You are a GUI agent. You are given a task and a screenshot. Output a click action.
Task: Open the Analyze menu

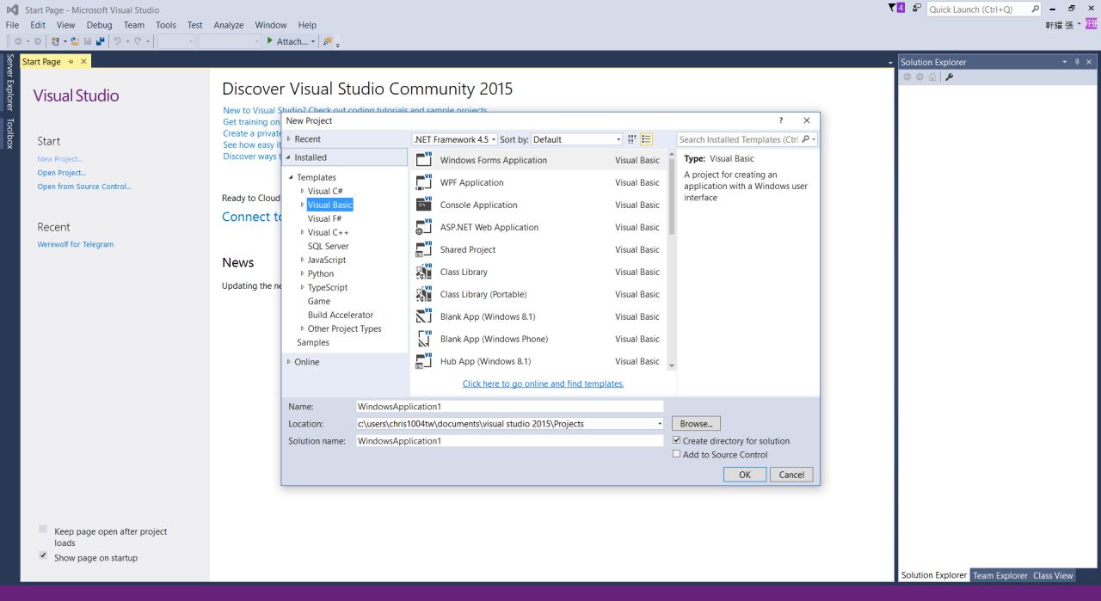coord(228,25)
